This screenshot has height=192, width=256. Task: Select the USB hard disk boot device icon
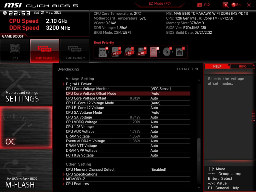point(116,52)
